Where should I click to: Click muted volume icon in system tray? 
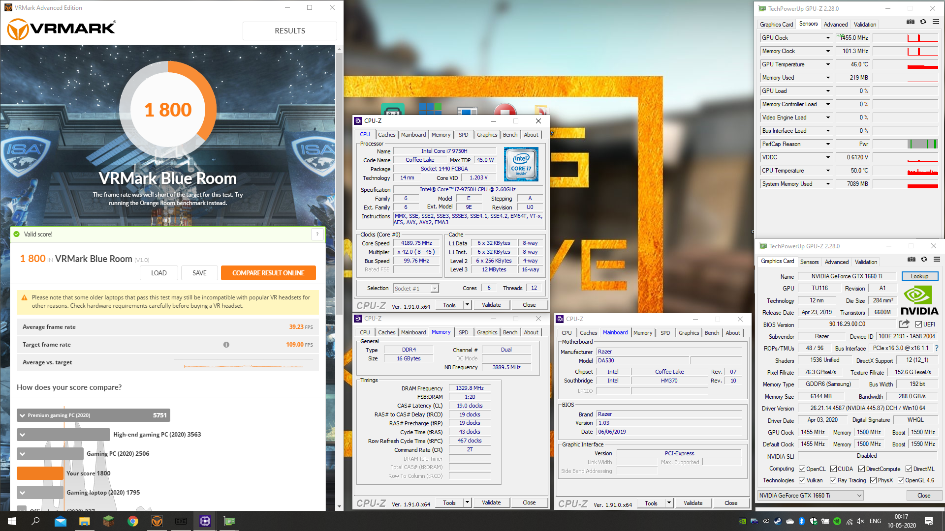[x=860, y=521]
